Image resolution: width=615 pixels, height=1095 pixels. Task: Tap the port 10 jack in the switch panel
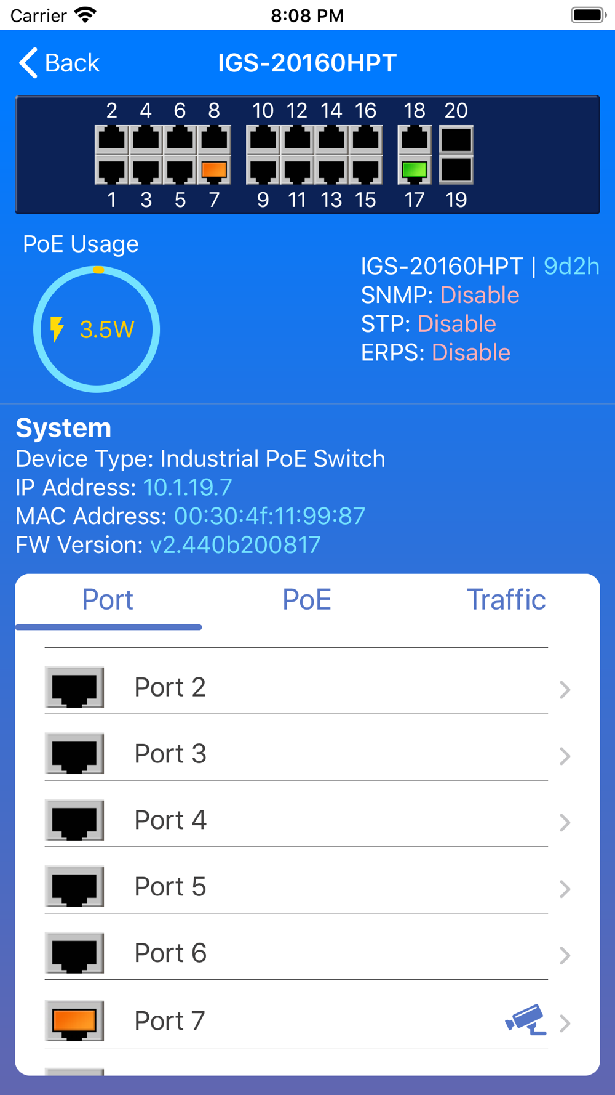[263, 140]
